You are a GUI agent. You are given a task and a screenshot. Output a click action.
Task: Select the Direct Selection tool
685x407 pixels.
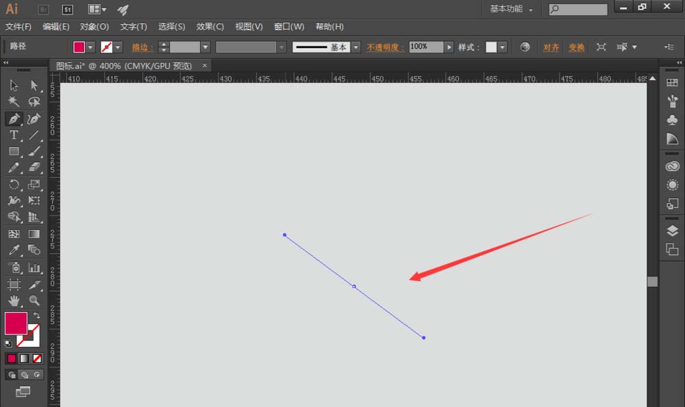pos(34,85)
